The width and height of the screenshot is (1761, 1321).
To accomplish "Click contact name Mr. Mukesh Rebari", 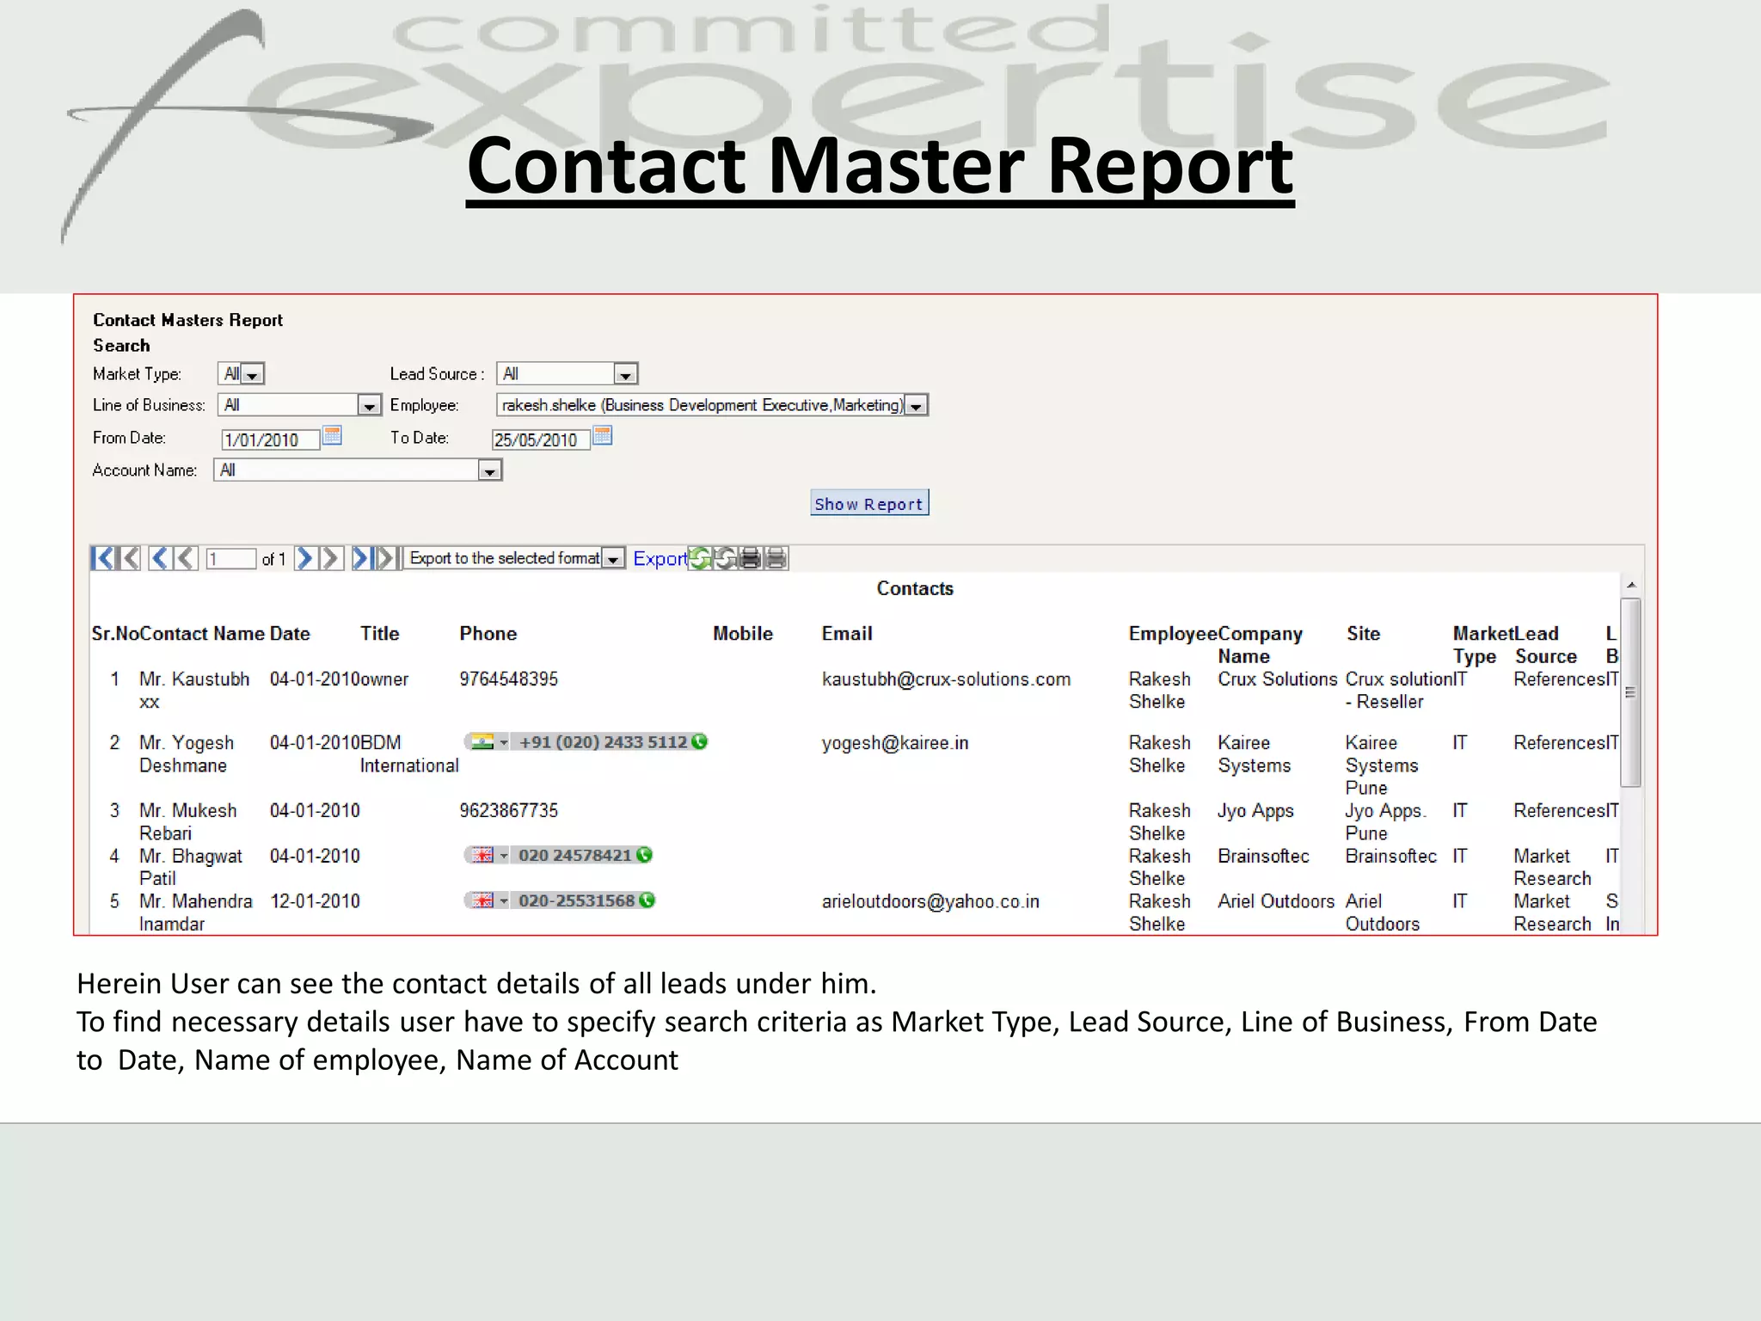I will [x=187, y=821].
